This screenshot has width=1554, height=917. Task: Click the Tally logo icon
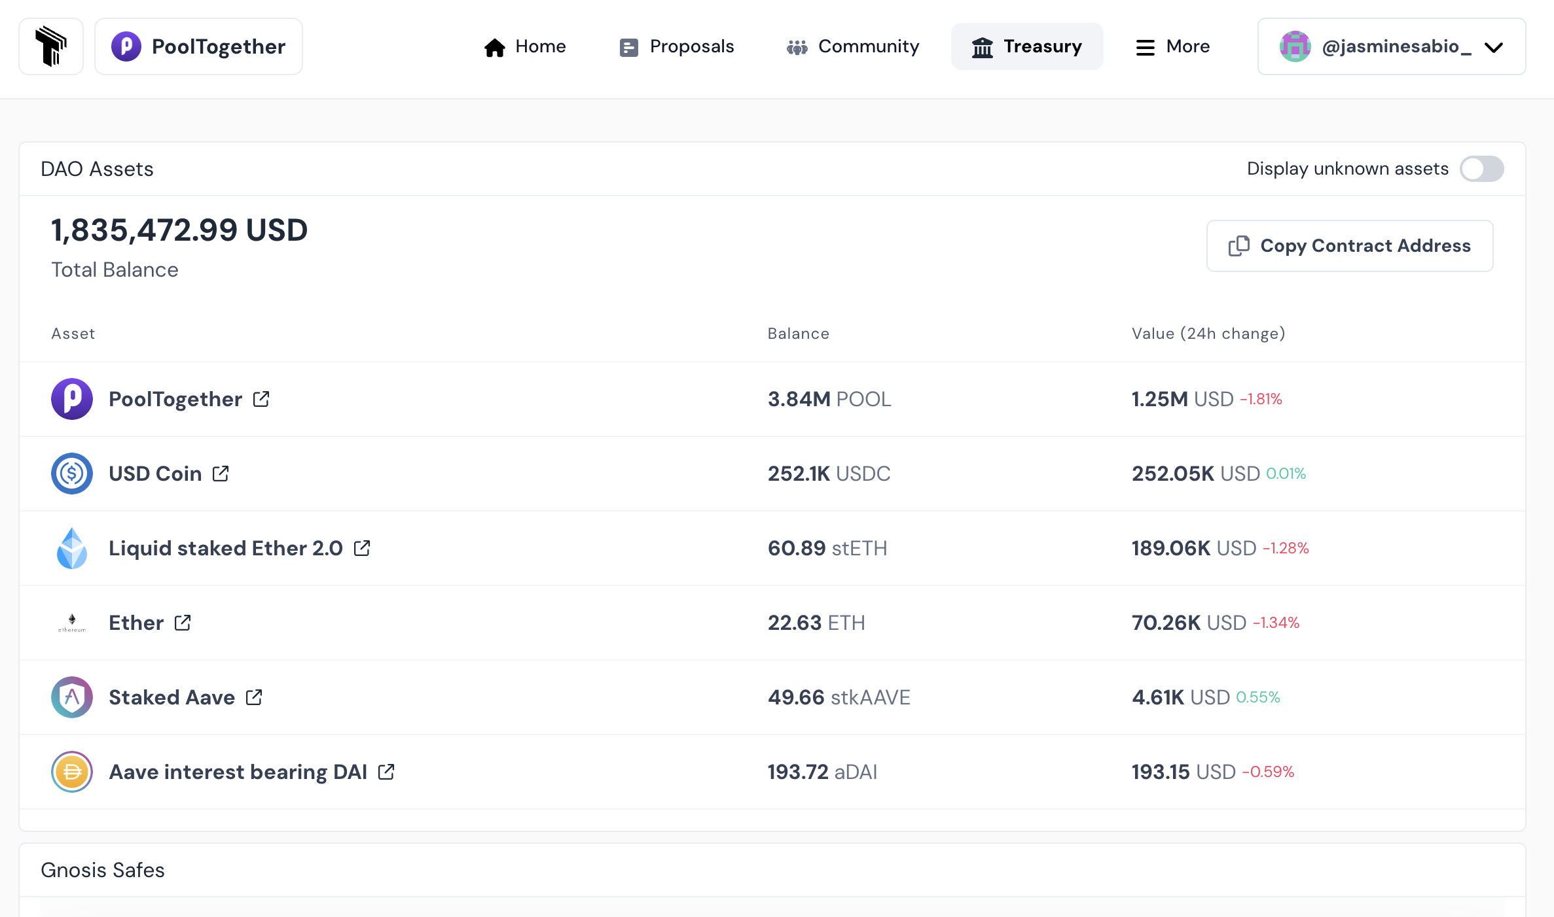51,46
